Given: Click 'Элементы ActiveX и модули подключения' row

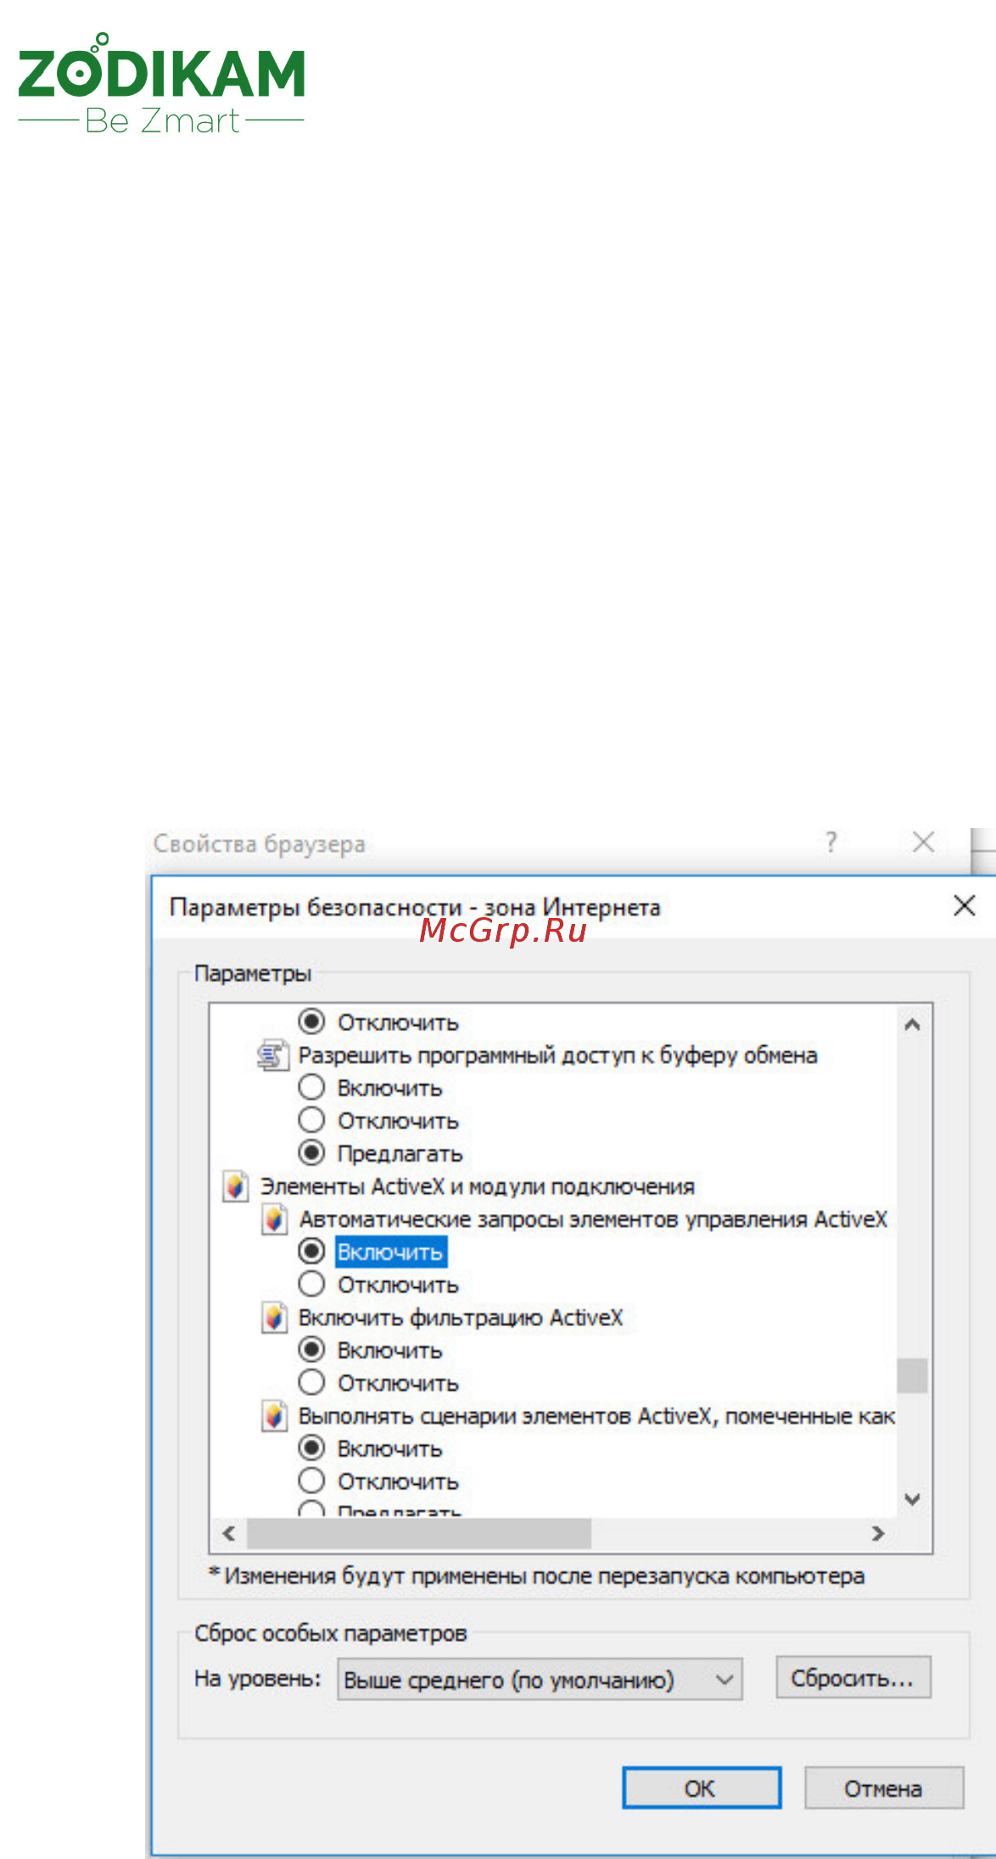Looking at the screenshot, I should [478, 1186].
